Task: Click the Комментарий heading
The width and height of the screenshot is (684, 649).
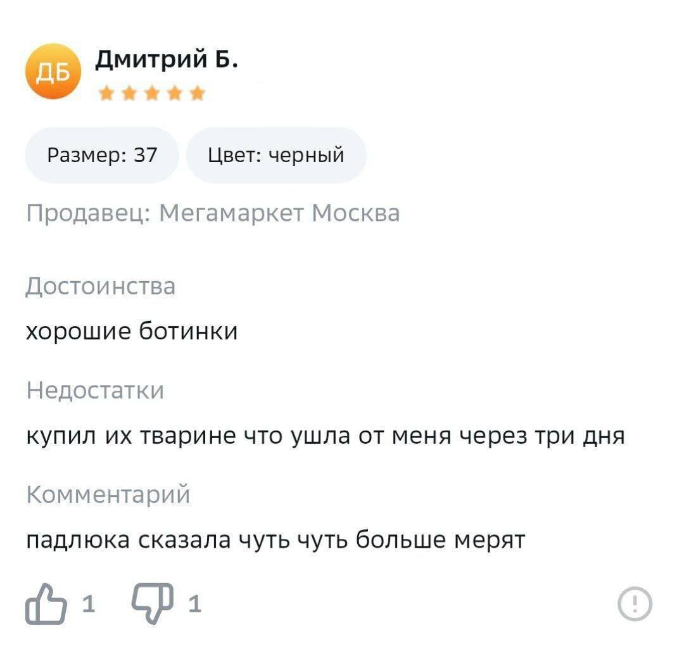Action: (108, 495)
